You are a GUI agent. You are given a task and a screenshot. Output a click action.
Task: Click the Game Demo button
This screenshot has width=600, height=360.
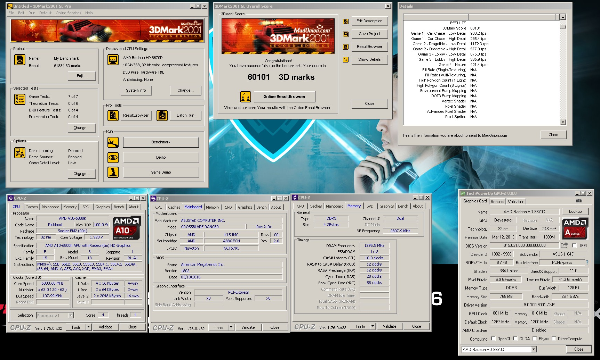pyautogui.click(x=161, y=172)
